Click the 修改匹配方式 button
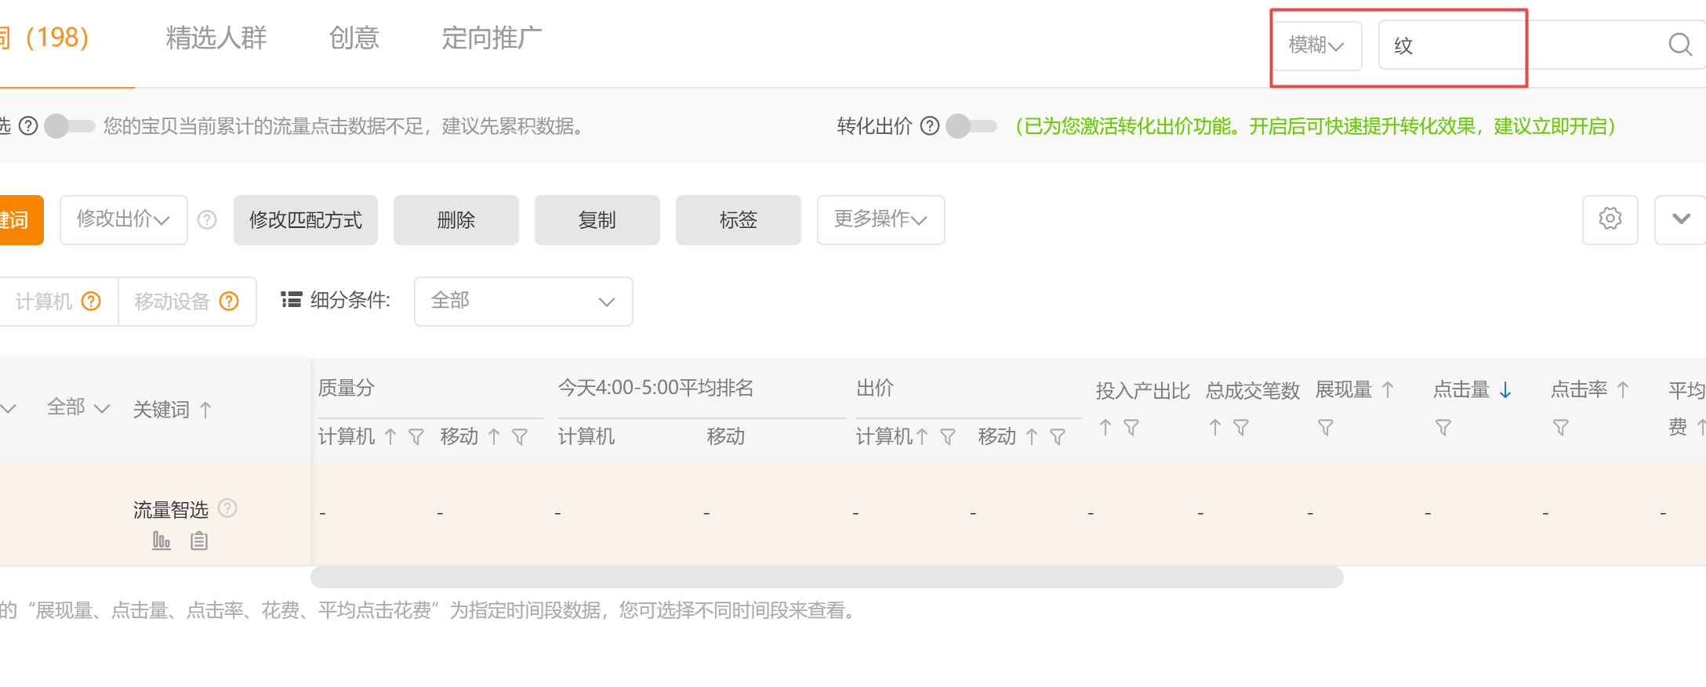This screenshot has height=687, width=1706. click(x=306, y=220)
